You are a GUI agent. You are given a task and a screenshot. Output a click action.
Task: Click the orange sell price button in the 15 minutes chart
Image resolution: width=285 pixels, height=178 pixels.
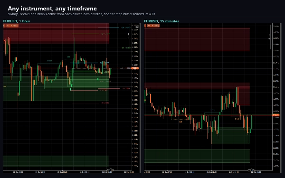tap(153, 26)
